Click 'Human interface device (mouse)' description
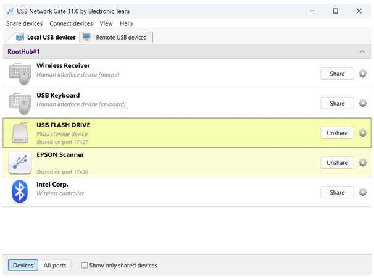Screen dimensions: 374x278 78,75
